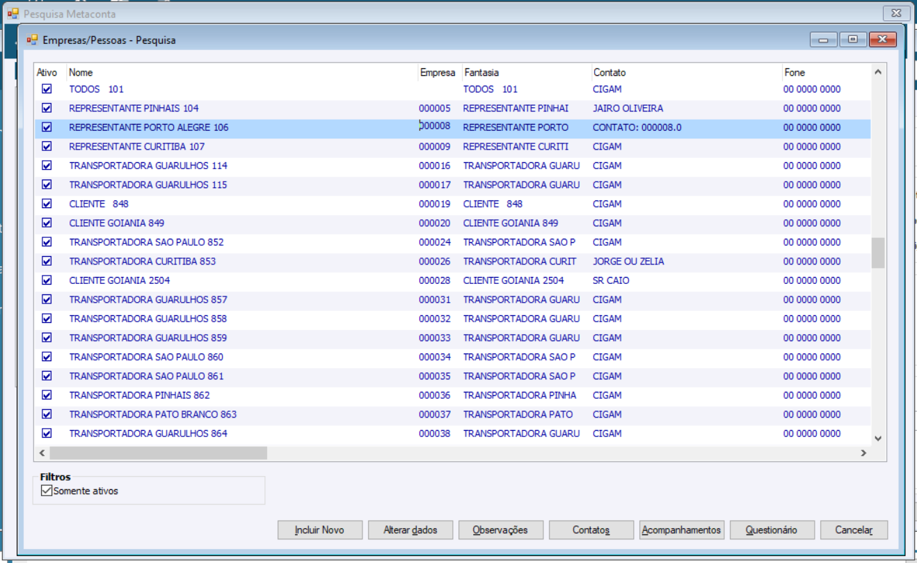Screen dimensions: 917x563
Task: Toggle Ativo checkbox for REPRESENTANTE PINHAIS 104
Action: [47, 109]
